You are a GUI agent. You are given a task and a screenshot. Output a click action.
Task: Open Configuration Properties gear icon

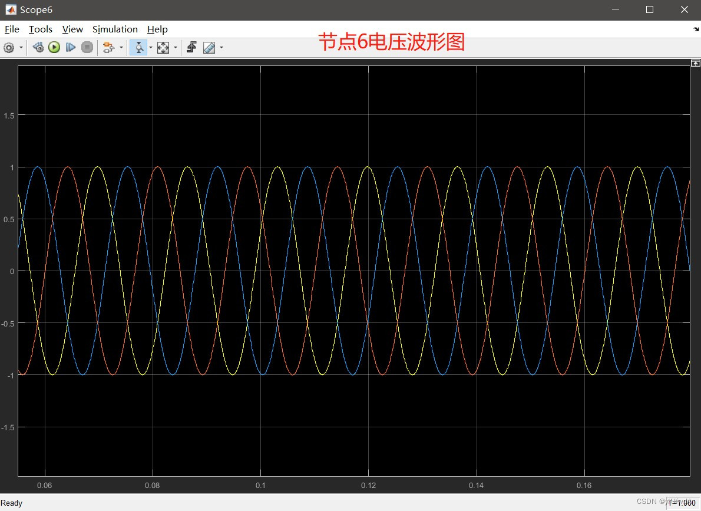(x=9, y=47)
